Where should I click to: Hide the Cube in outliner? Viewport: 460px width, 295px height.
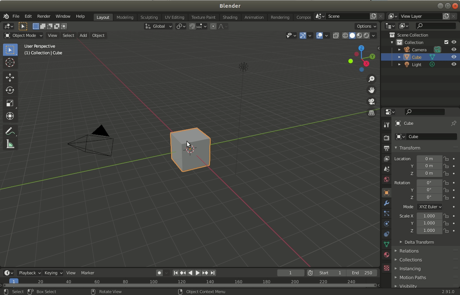pos(454,57)
